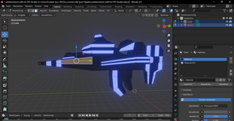
Task: Add a material slot with plus button
Action: (x=231, y=59)
